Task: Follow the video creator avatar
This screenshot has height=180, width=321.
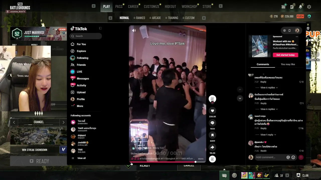Action: point(212,99)
